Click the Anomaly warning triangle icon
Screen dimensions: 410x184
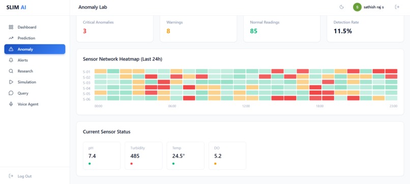(11, 49)
